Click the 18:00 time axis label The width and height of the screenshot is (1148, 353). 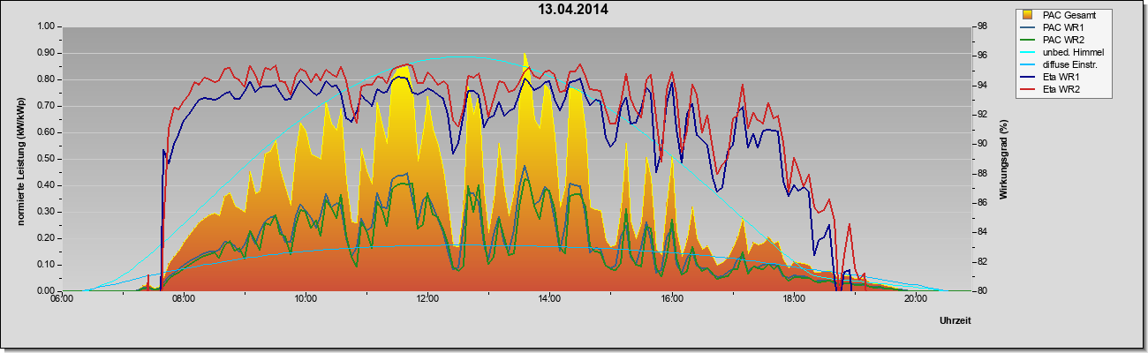[794, 299]
